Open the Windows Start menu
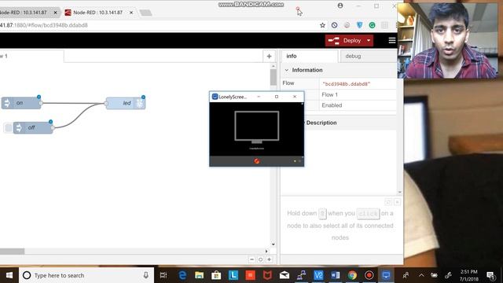 pyautogui.click(x=9, y=275)
